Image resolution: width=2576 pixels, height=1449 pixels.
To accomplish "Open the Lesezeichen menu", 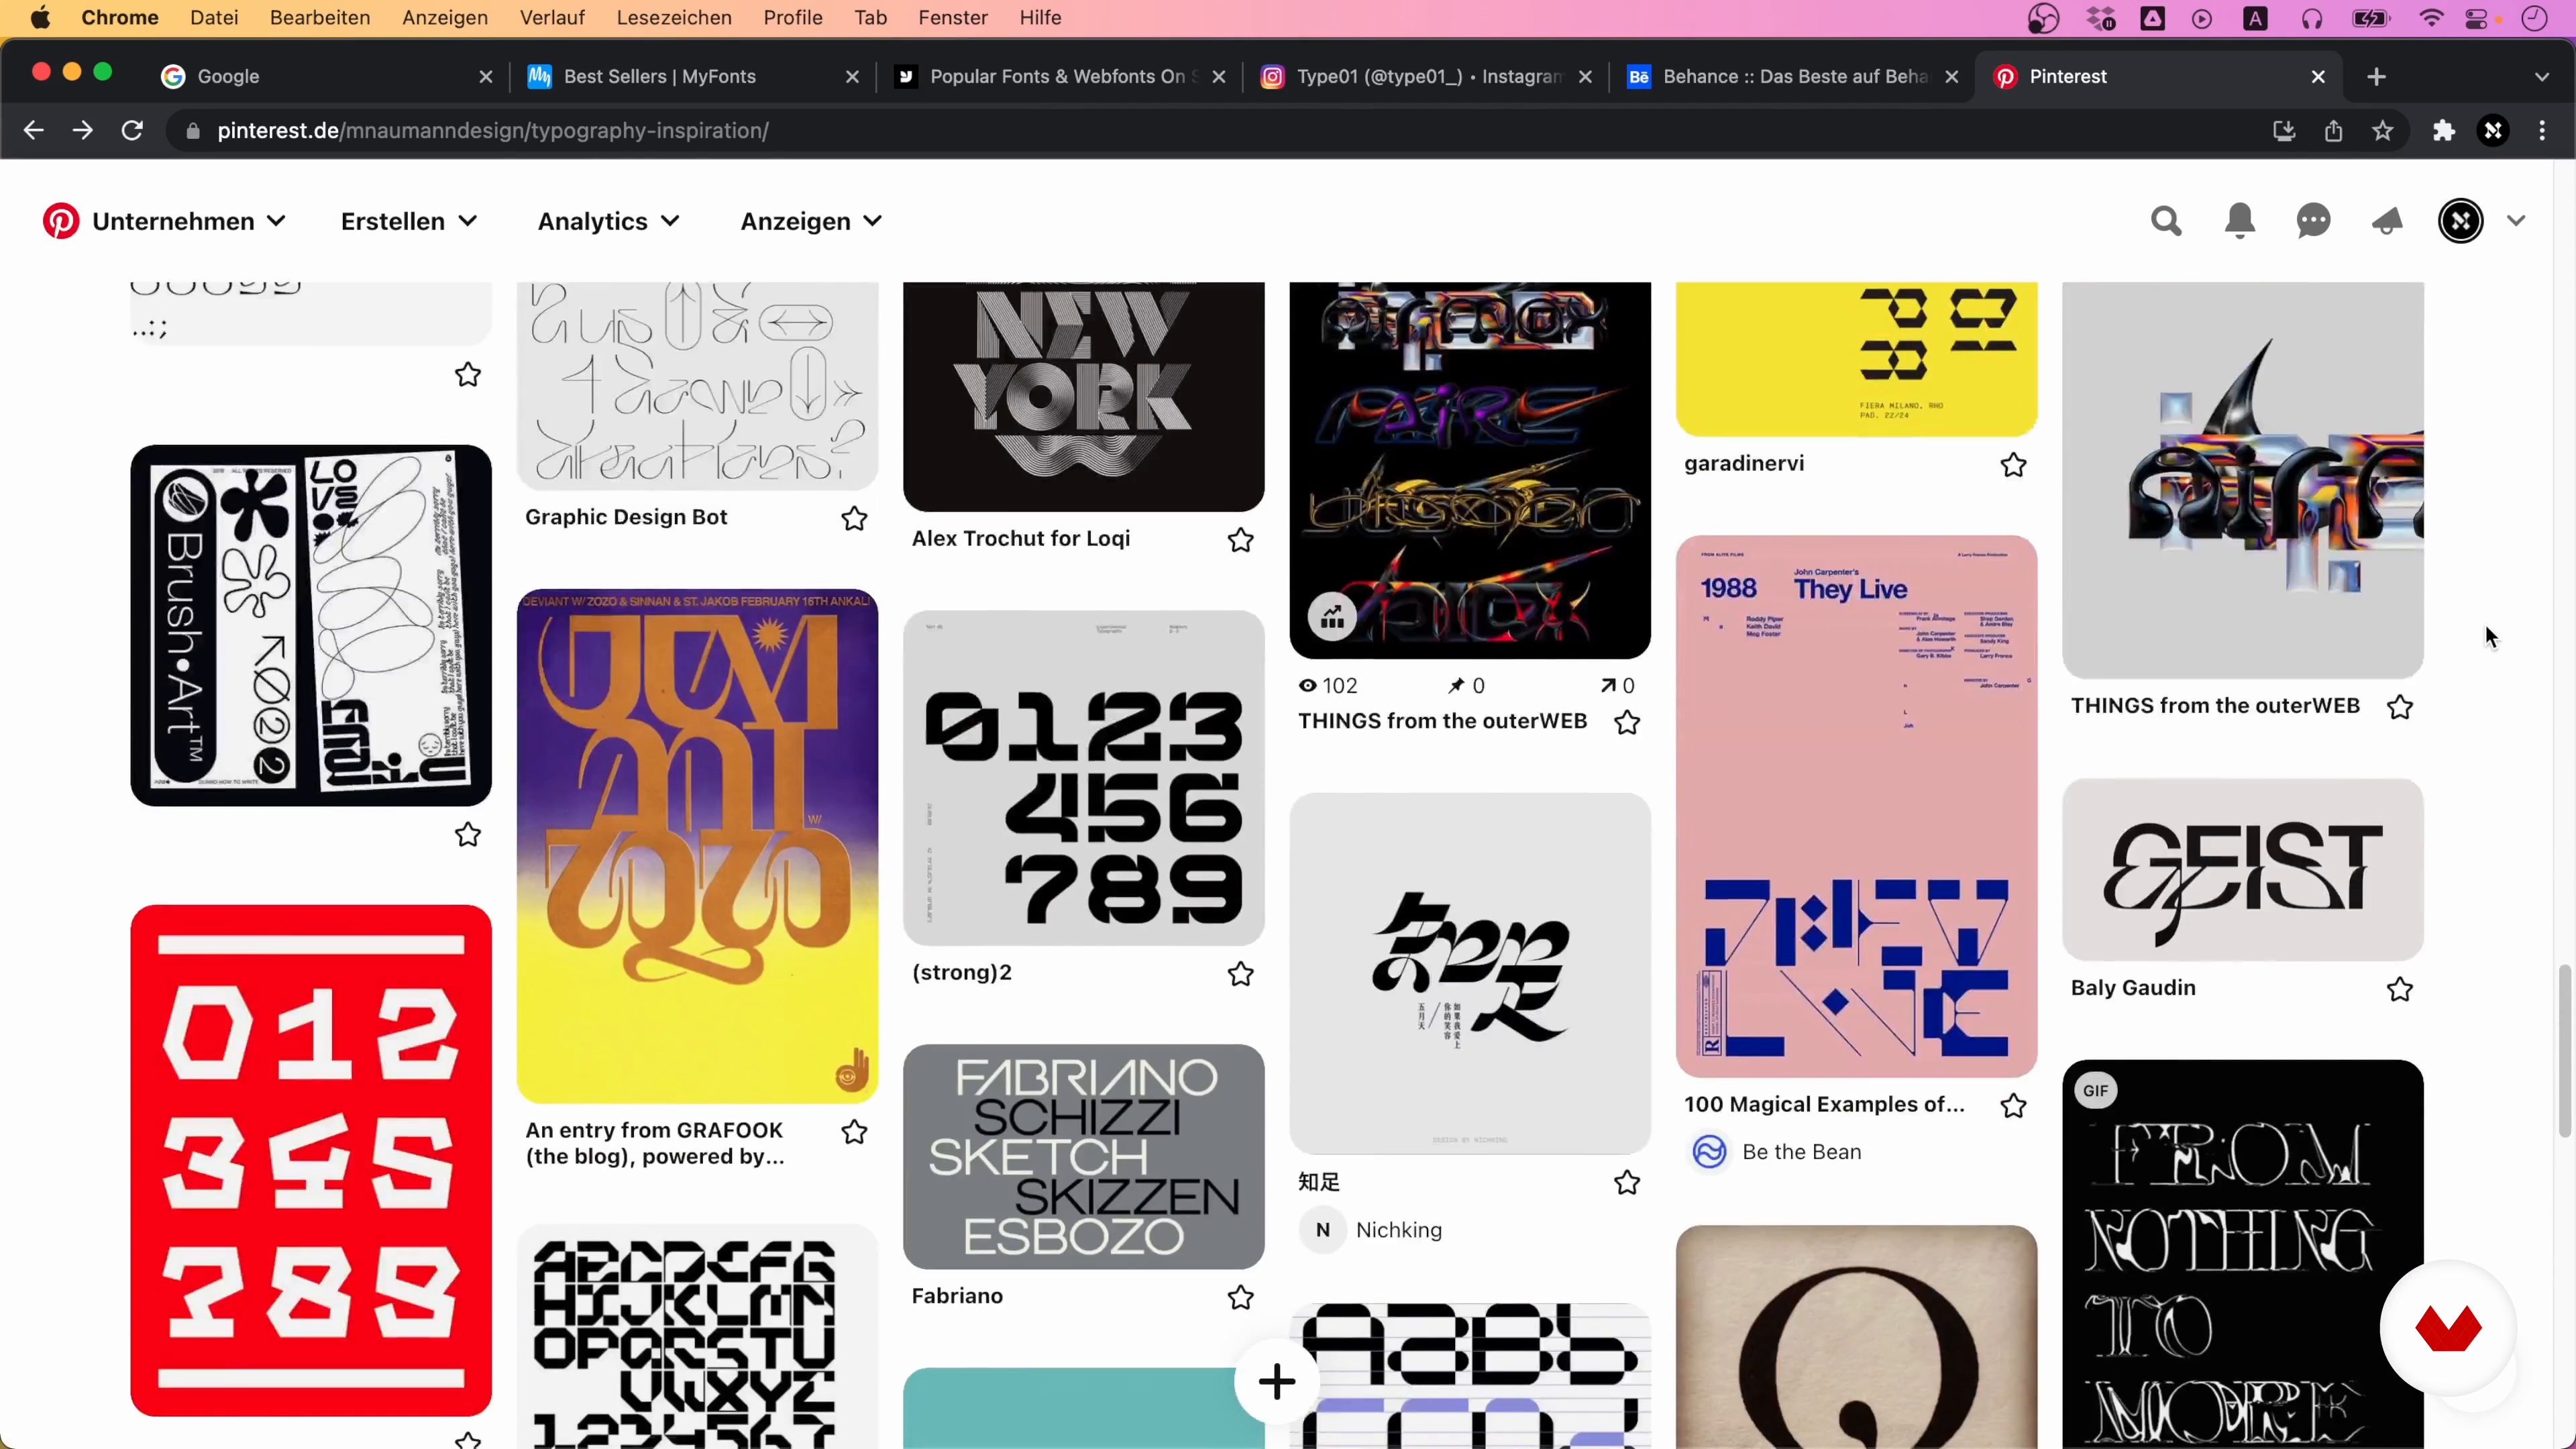I will 674,18.
